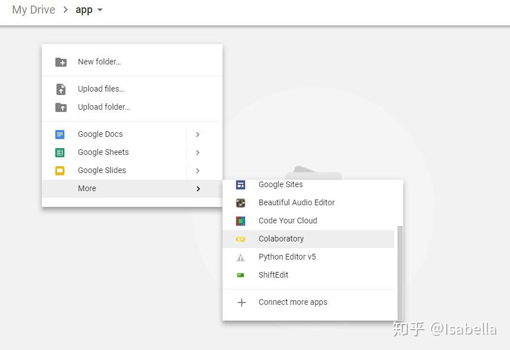Select the Google Sheets icon
The width and height of the screenshot is (510, 350).
click(60, 152)
